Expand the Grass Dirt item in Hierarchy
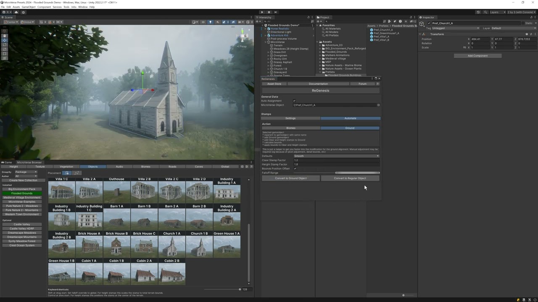This screenshot has width=538, height=302. [x=269, y=52]
